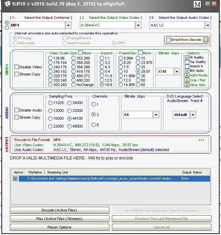Viewport: 221px width, 235px height.
Task: Click the >>> arrows in Output panel
Action: click(x=201, y=140)
